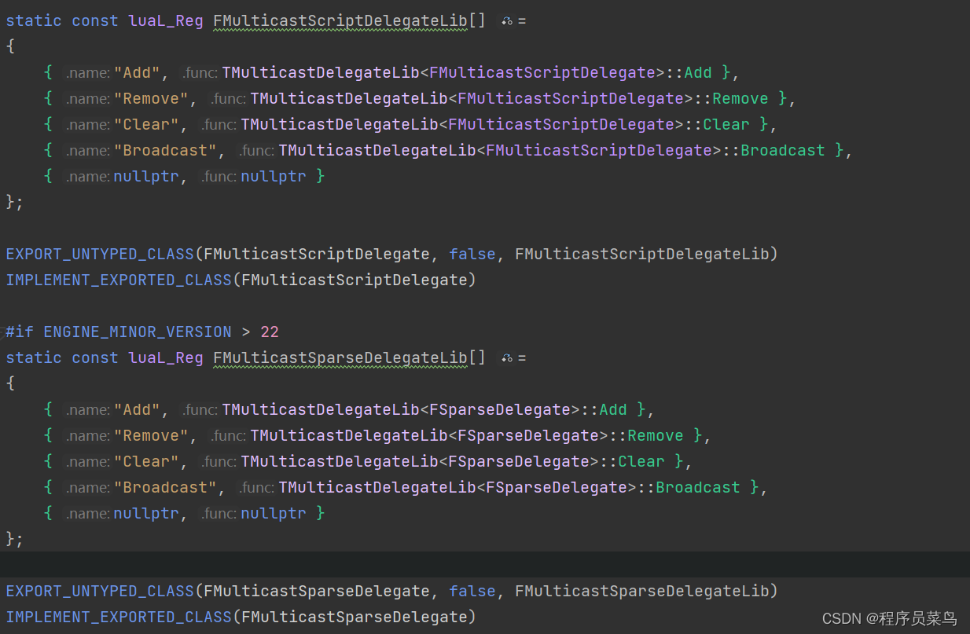Select FMulticastScriptDelegateLib in the static array declaration
The width and height of the screenshot is (970, 634).
[x=340, y=20]
